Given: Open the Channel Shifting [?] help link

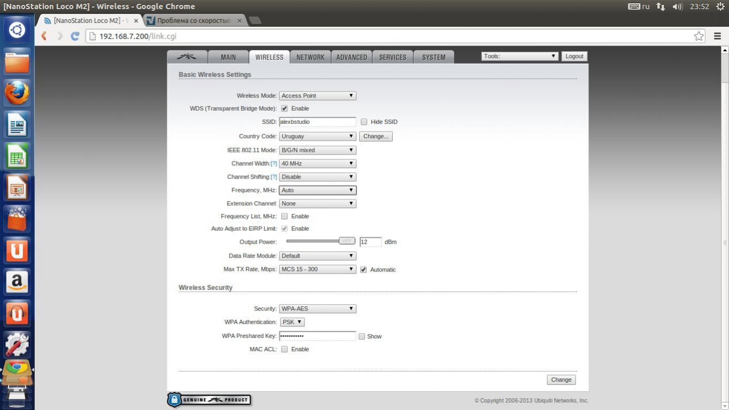Looking at the screenshot, I should pyautogui.click(x=274, y=177).
